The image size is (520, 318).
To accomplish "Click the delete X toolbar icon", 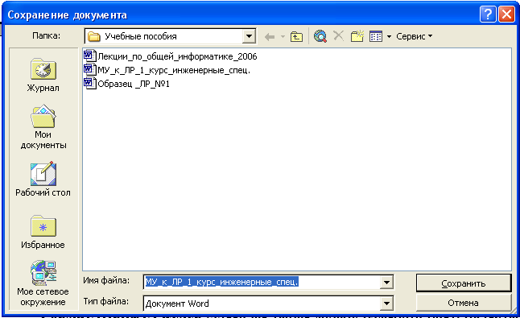I will [338, 35].
